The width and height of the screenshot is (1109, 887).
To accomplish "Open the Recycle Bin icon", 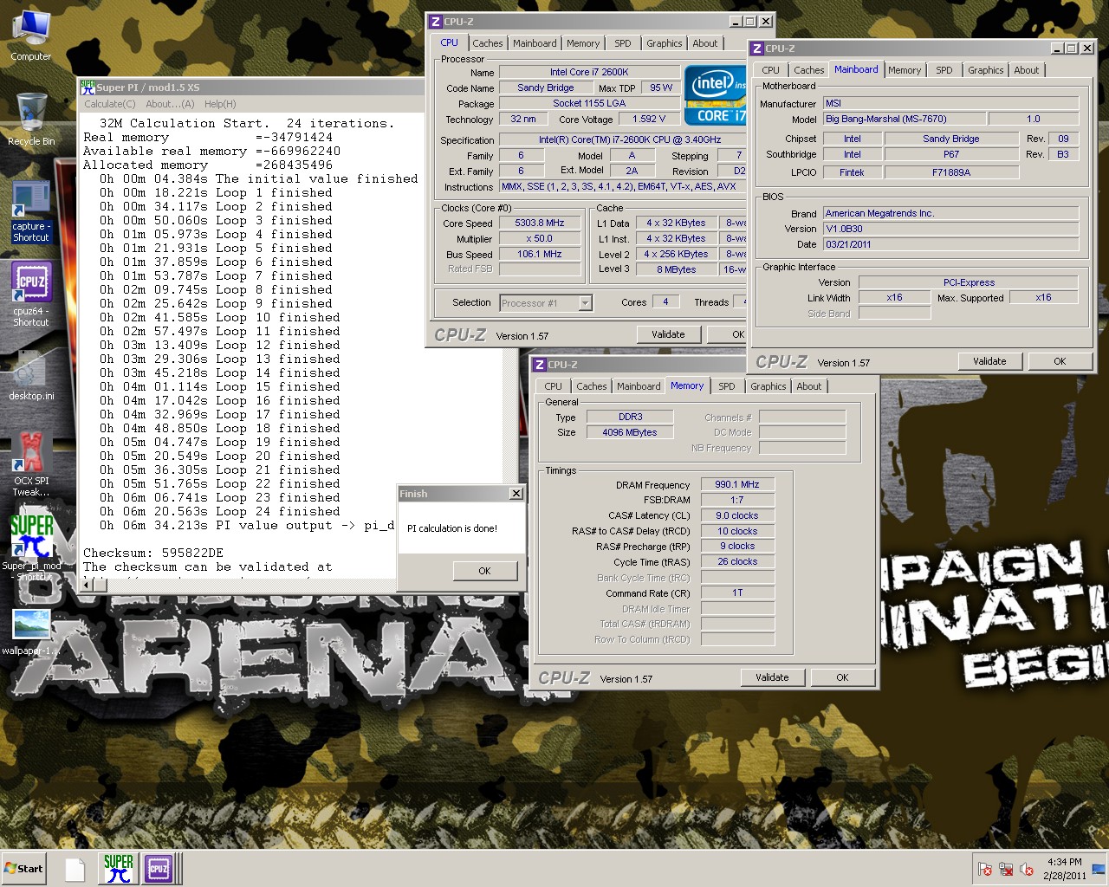I will [31, 119].
